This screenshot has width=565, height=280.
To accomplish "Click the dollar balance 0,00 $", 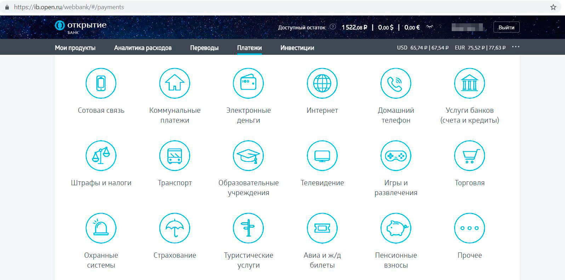I will point(386,27).
